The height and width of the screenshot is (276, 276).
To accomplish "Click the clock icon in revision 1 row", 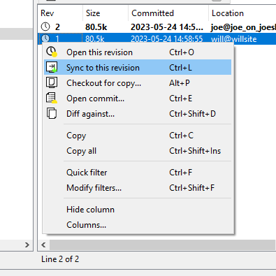I will (45, 38).
